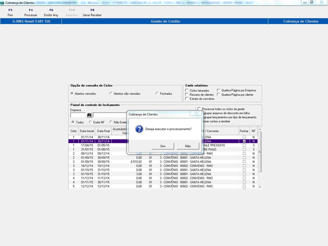Click the Empresa code input field
Image resolution: width=328 pixels, height=246 pixels.
click(78, 115)
